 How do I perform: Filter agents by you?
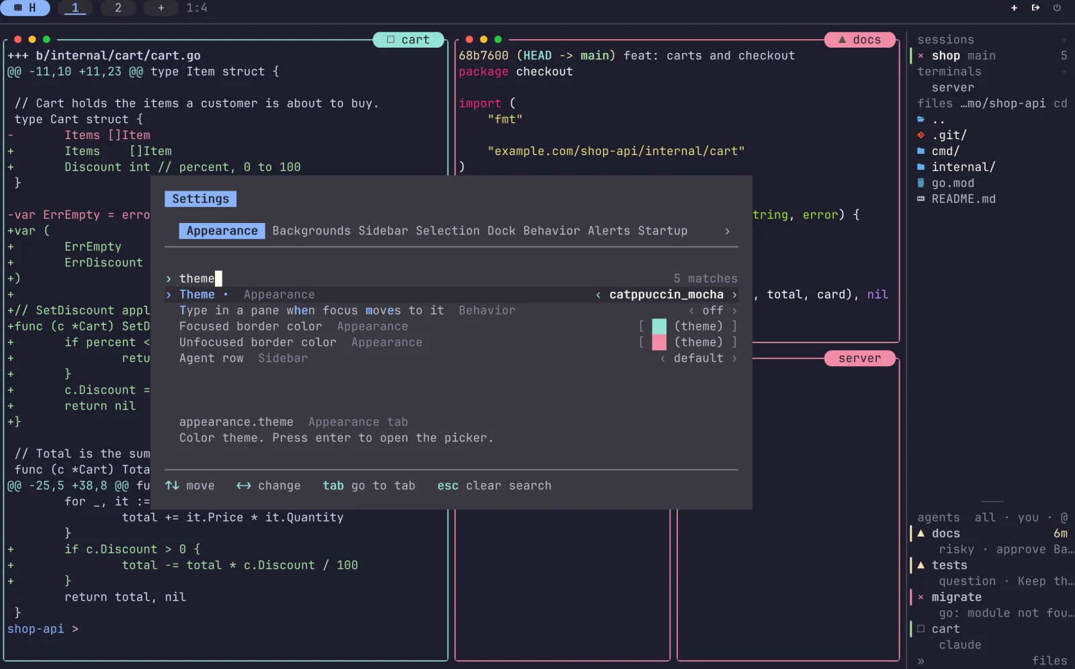pyautogui.click(x=1028, y=517)
